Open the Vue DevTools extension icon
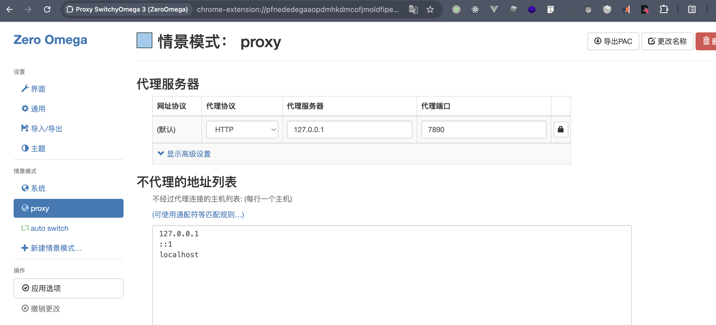Screen dimensions: 716x325 pyautogui.click(x=494, y=9)
